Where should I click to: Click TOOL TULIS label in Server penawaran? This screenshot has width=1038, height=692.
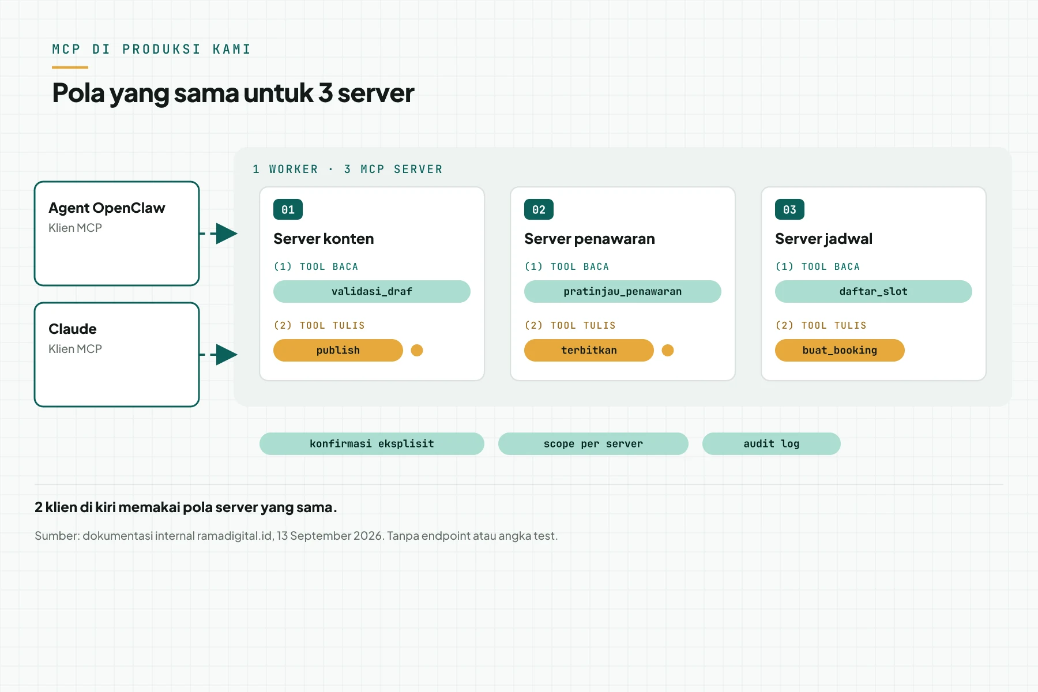570,325
